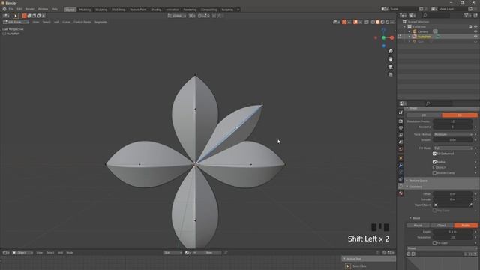Enable the Stretch checkbox

[434, 167]
